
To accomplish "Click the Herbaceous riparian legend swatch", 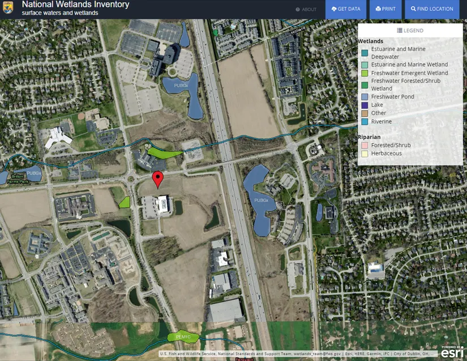I will click(x=365, y=154).
